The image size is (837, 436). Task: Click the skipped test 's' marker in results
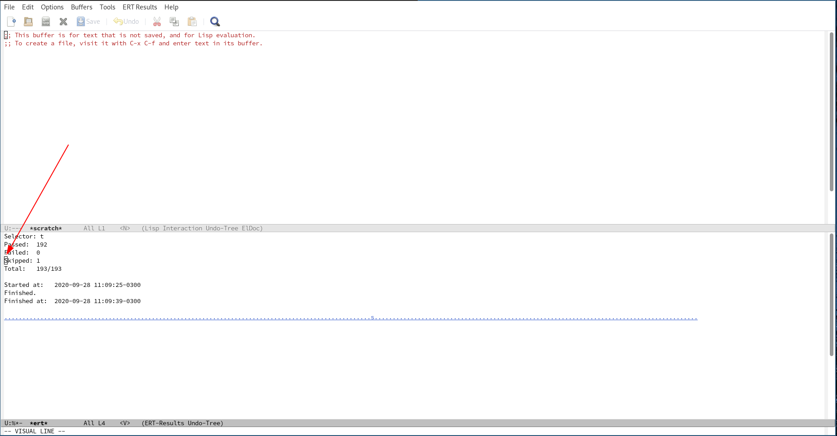pos(372,317)
